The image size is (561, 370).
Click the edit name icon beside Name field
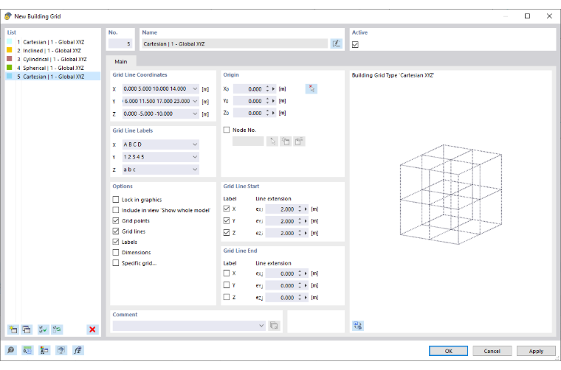pos(337,43)
